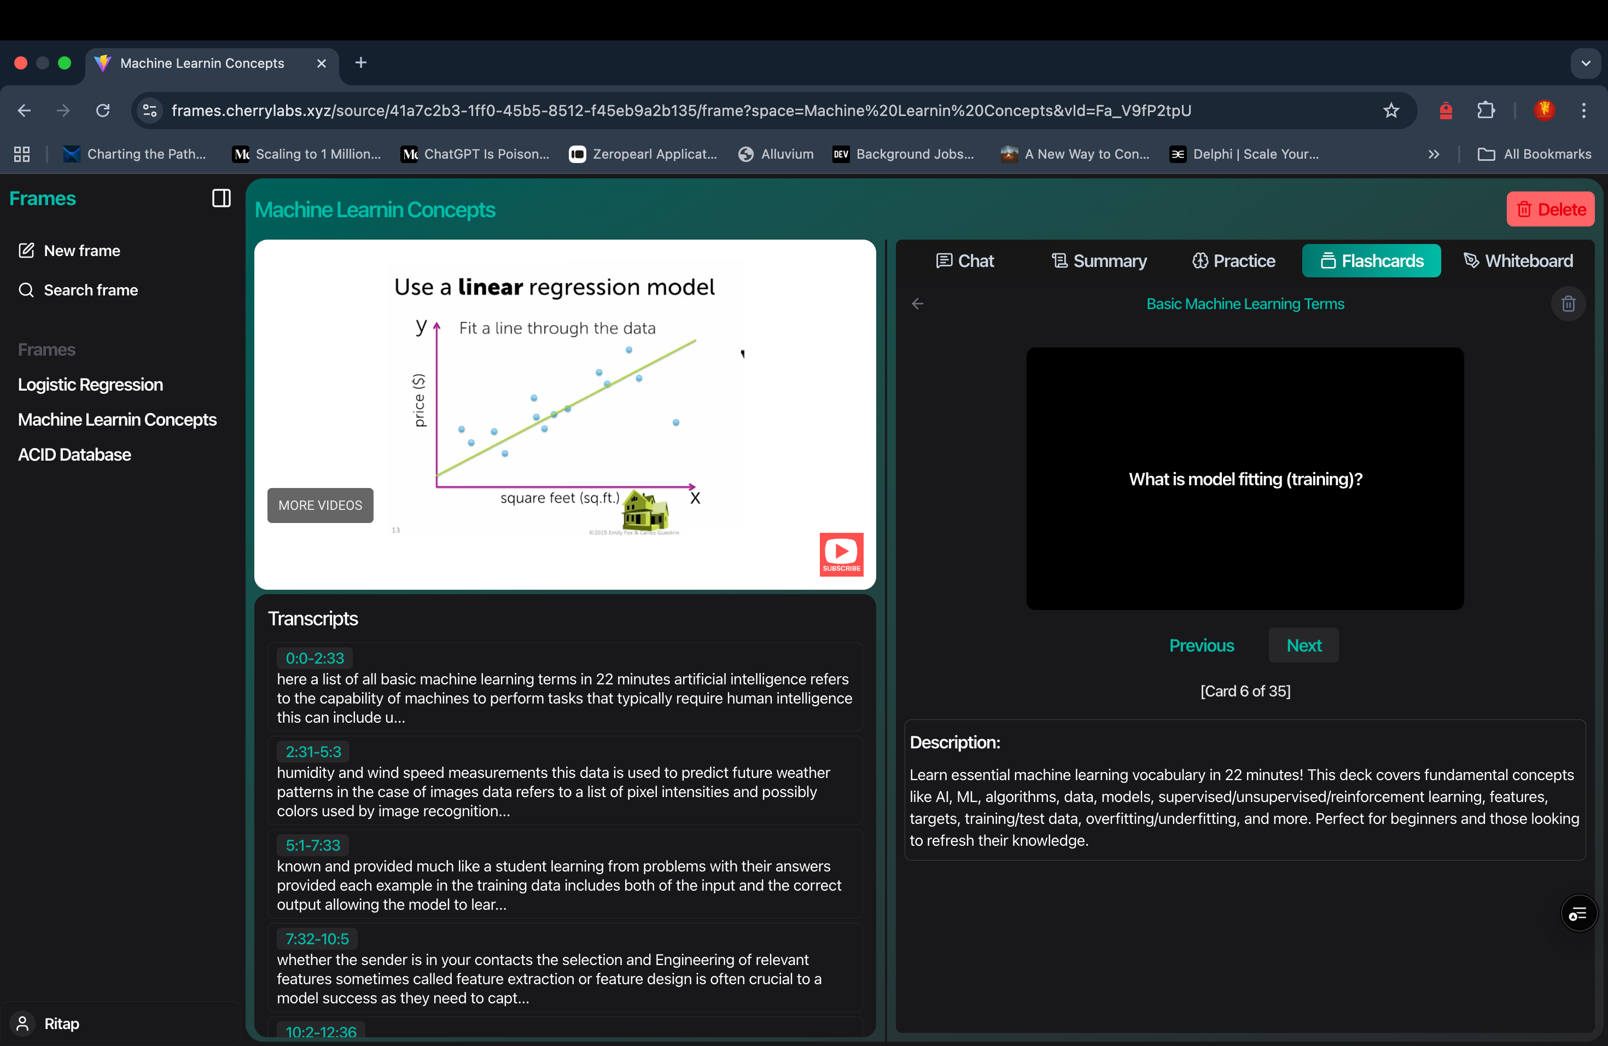Open the Chrome three-dot menu

pos(1584,110)
